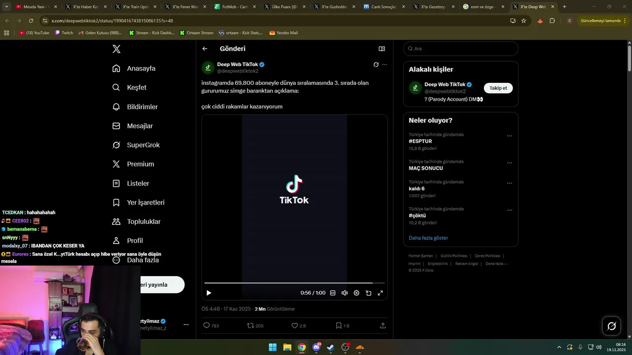Open Windows Start menu

point(273,347)
